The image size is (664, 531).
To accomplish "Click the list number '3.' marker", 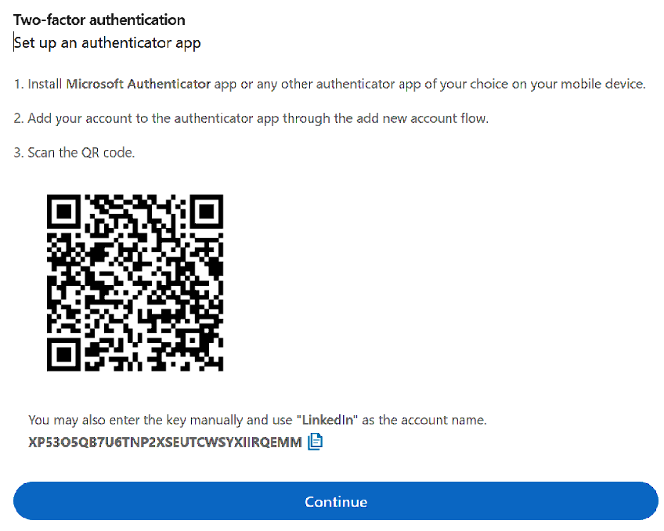I will pos(19,153).
